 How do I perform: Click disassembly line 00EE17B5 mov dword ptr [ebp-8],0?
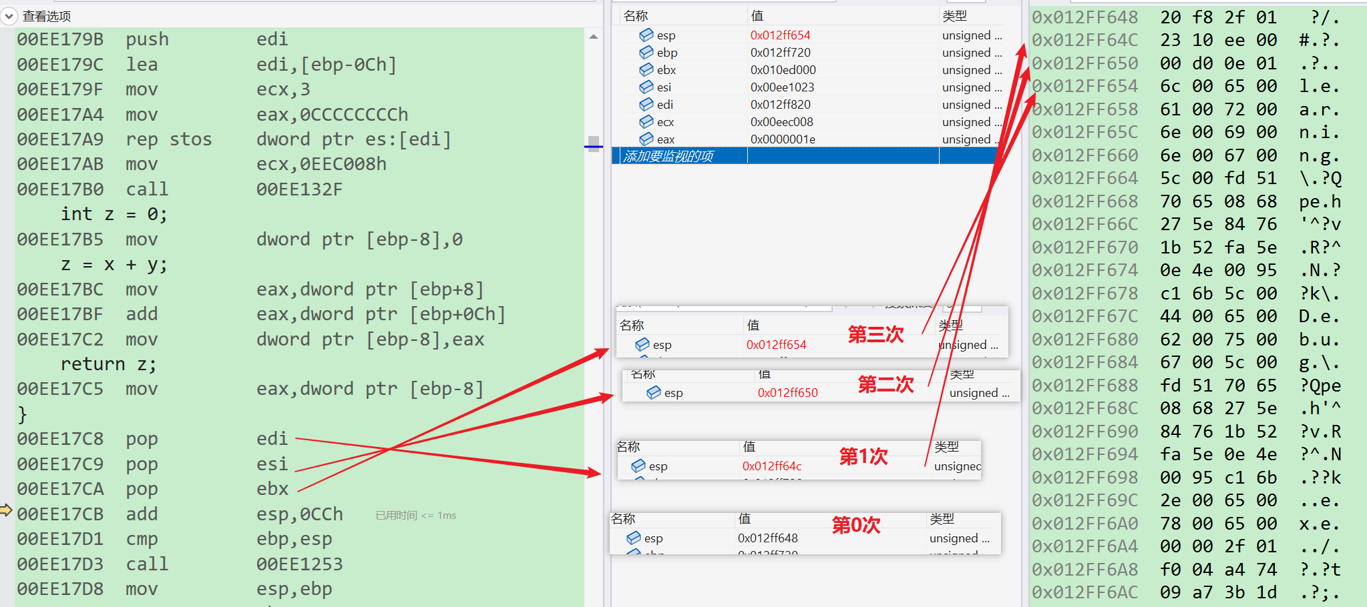240,239
